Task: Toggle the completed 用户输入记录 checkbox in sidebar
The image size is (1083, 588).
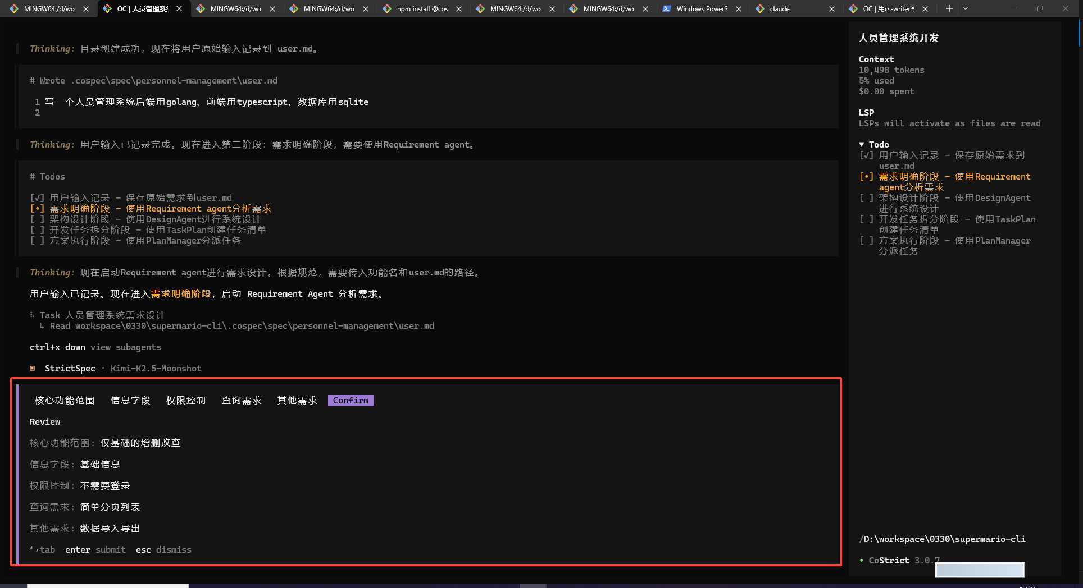Action: pos(866,155)
